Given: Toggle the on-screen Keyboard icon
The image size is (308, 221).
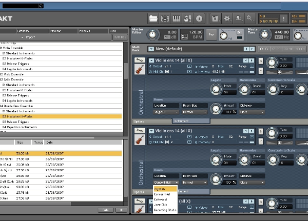Looking at the screenshot, I should pyautogui.click(x=176, y=18).
